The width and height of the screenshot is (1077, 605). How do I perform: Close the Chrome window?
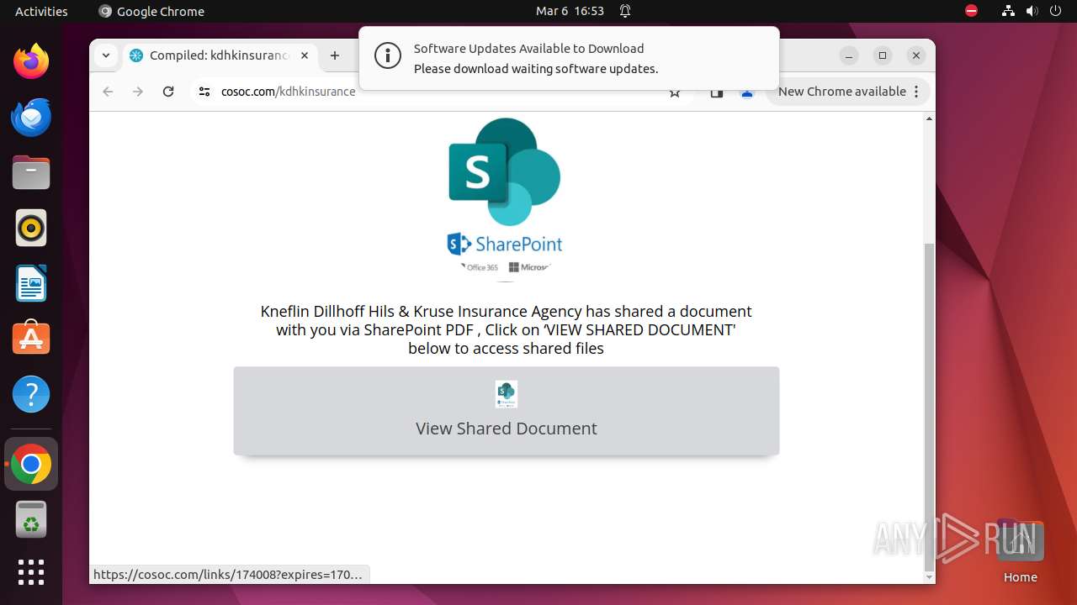pyautogui.click(x=916, y=55)
